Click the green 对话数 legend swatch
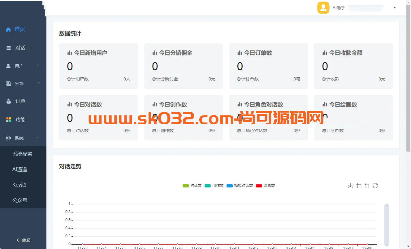Image resolution: width=411 pixels, height=249 pixels. pyautogui.click(x=185, y=186)
